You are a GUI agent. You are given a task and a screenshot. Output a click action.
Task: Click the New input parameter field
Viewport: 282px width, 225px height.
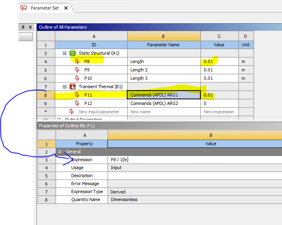91,112
